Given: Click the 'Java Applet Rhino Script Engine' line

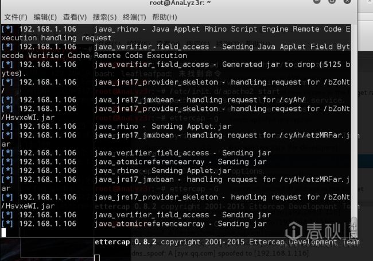Looking at the screenshot, I should tap(176, 29).
